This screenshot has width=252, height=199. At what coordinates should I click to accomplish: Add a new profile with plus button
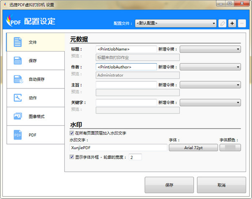(232, 23)
